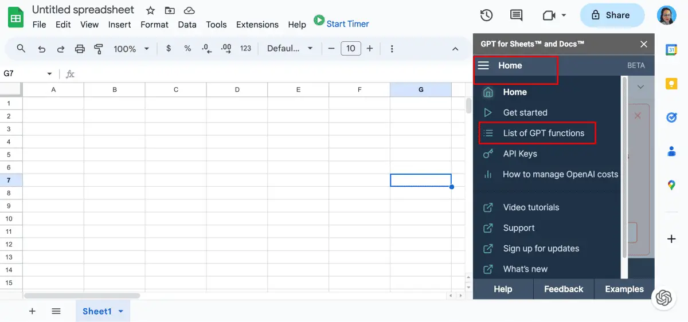Open the zoom 100% dropdown
The width and height of the screenshot is (688, 322).
131,49
